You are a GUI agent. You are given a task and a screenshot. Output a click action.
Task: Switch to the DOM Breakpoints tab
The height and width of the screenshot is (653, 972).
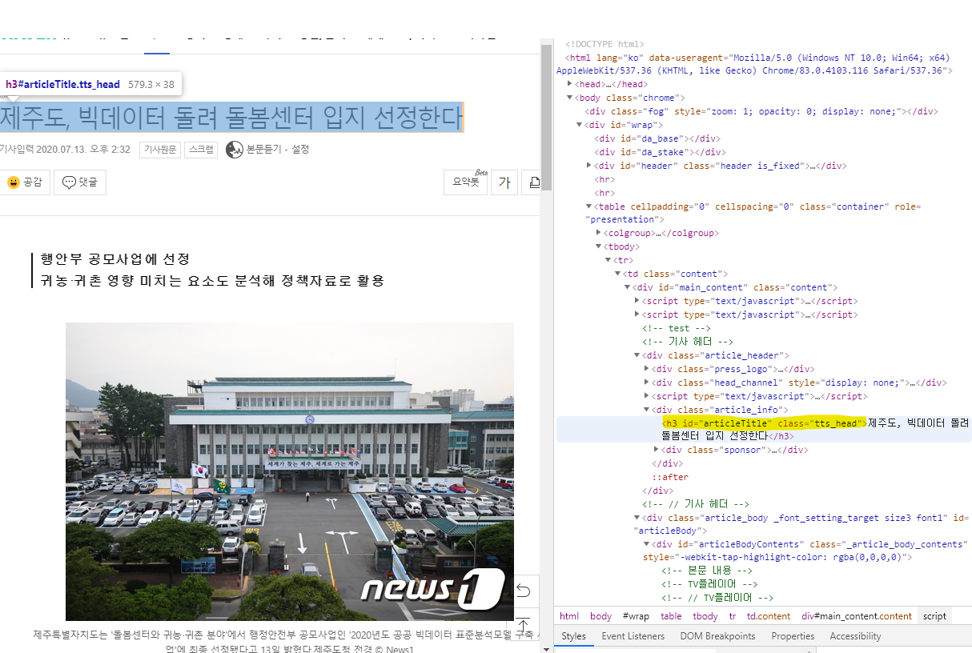tap(717, 636)
